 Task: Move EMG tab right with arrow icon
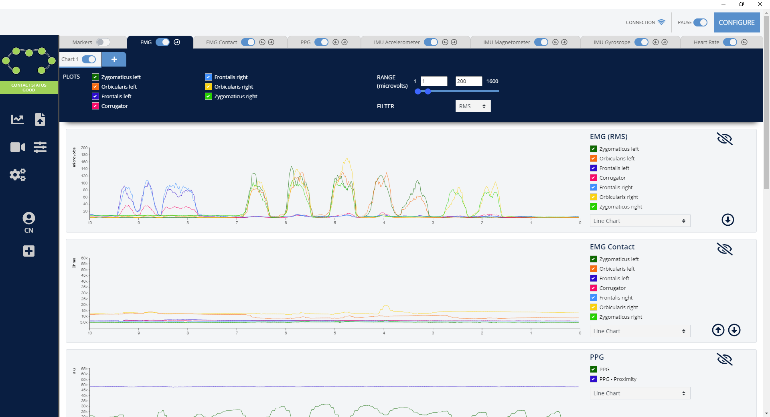point(177,42)
